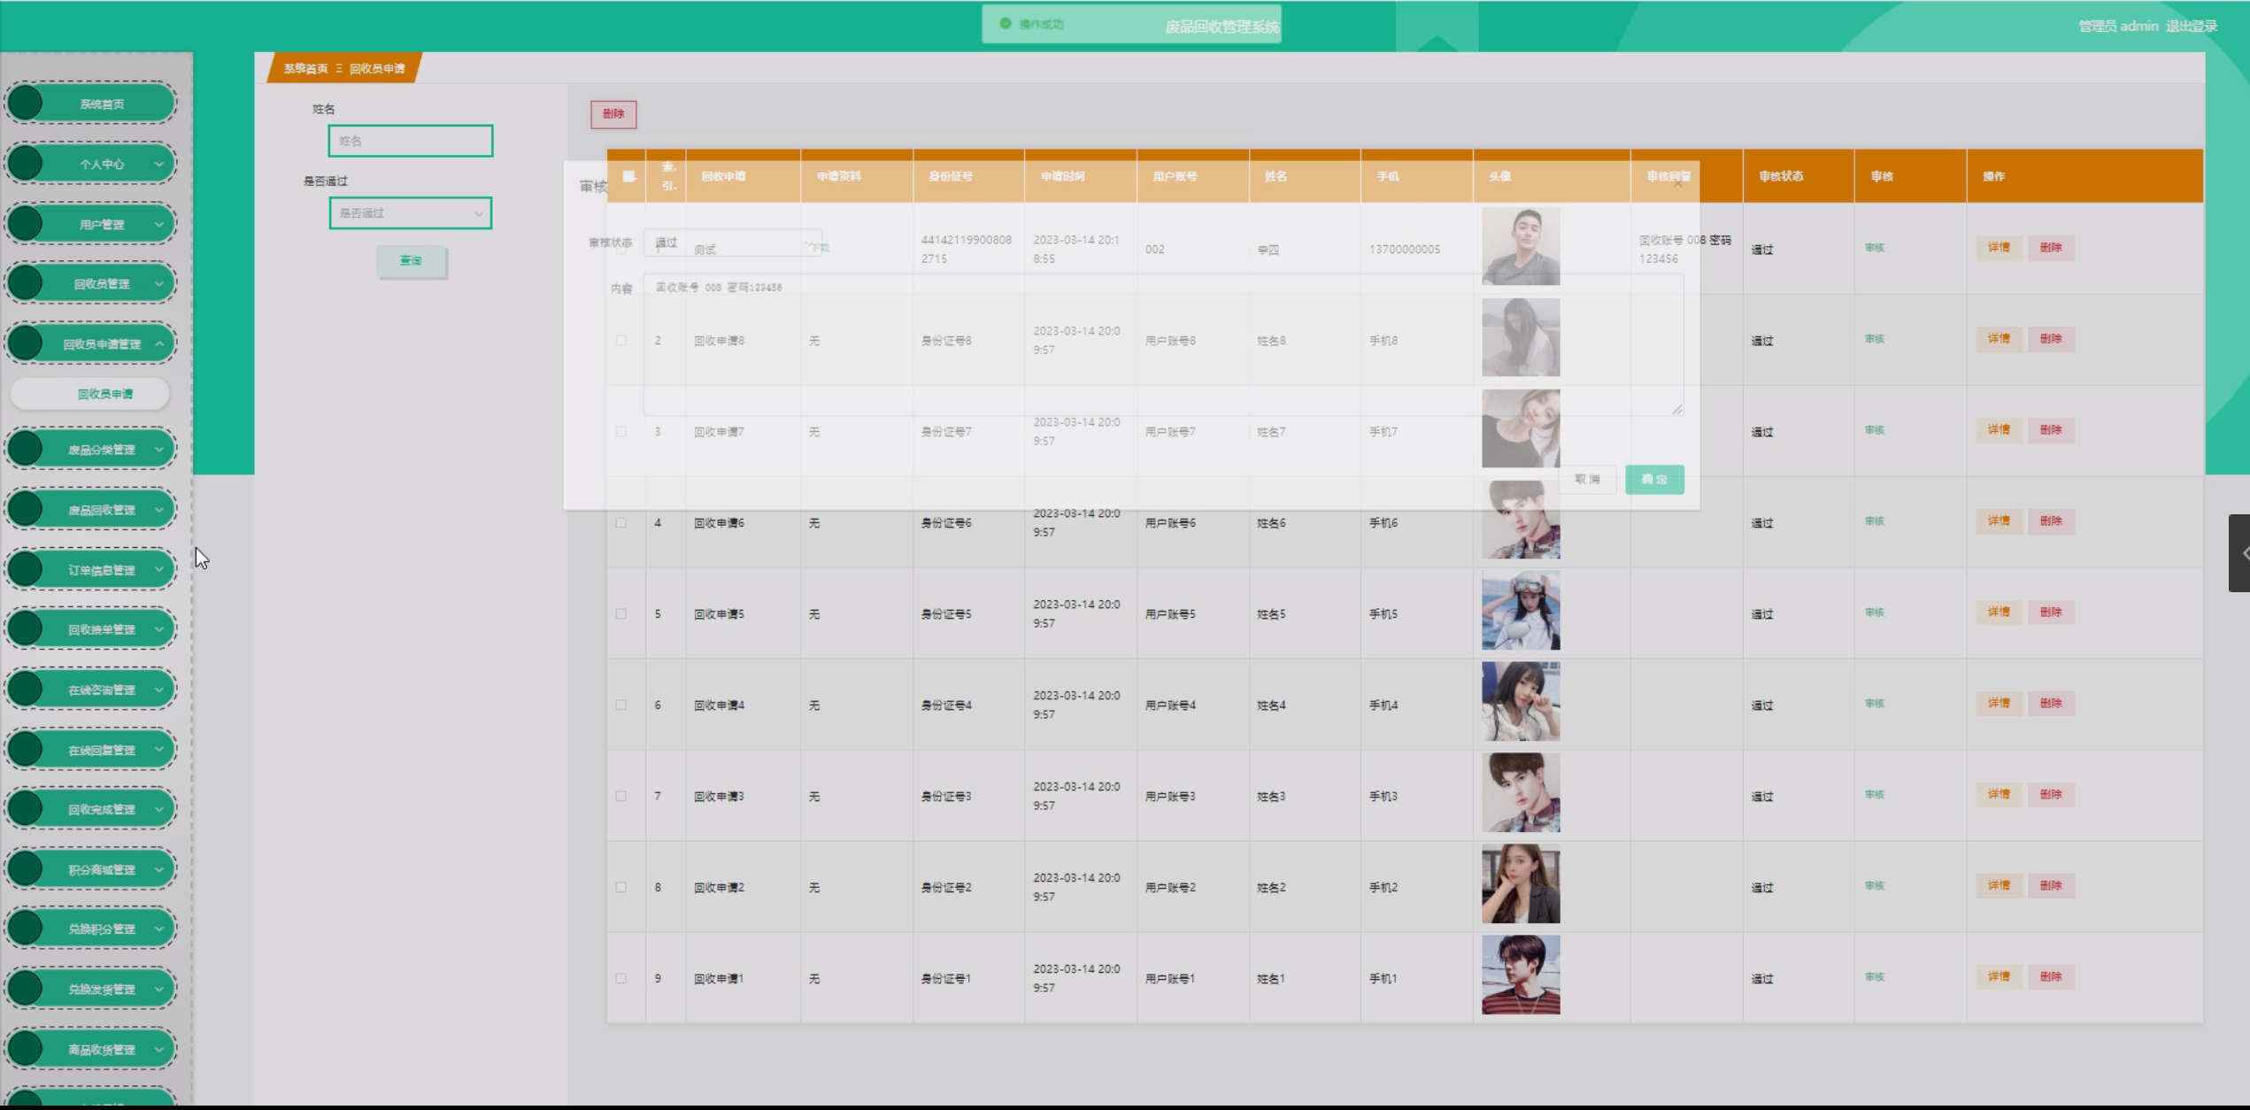Open the 回收完成管理 sidebar menu
This screenshot has width=2250, height=1110.
pyautogui.click(x=102, y=809)
